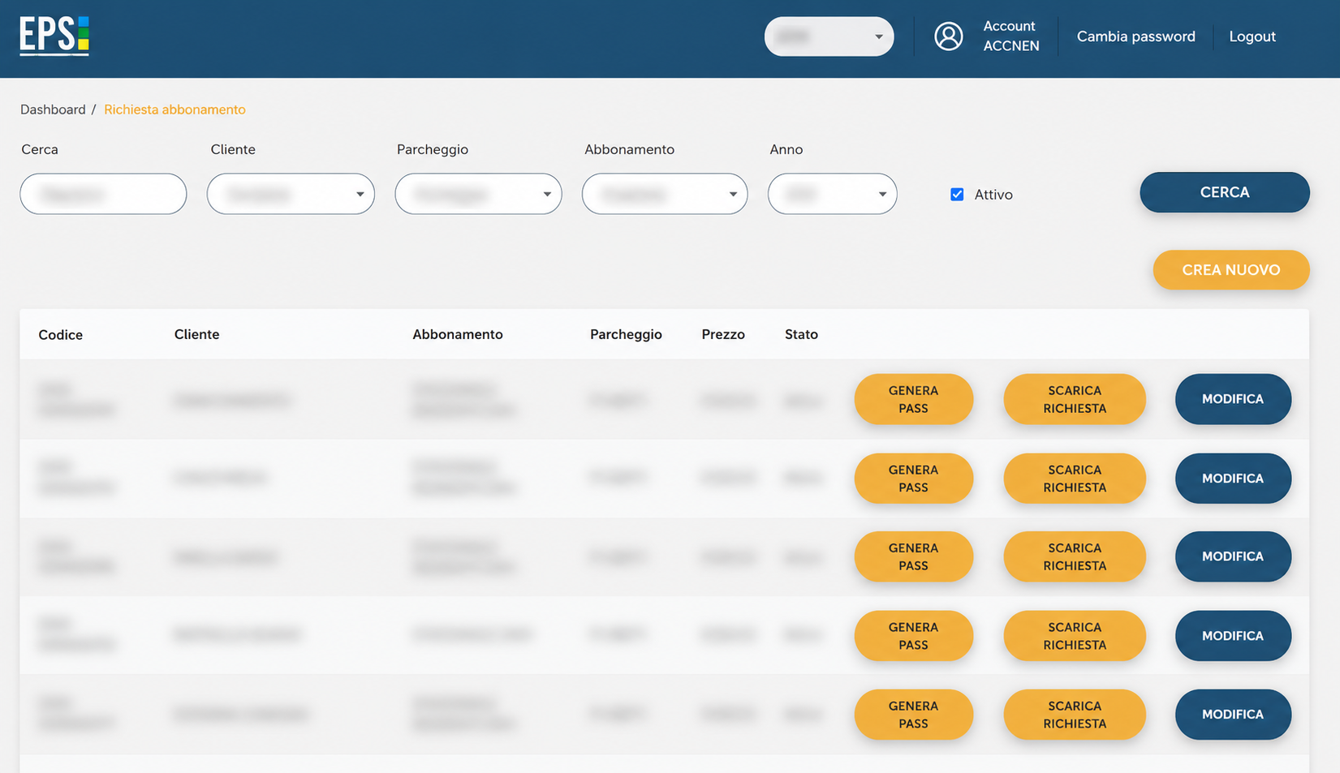Click the user account avatar icon
Screen dimensions: 1340x773
click(948, 37)
